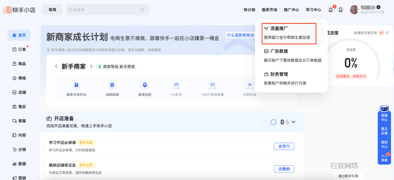Viewport: 394px width, 180px height.
Task: Collapse the 开店准备 section chevron
Action: click(293, 122)
